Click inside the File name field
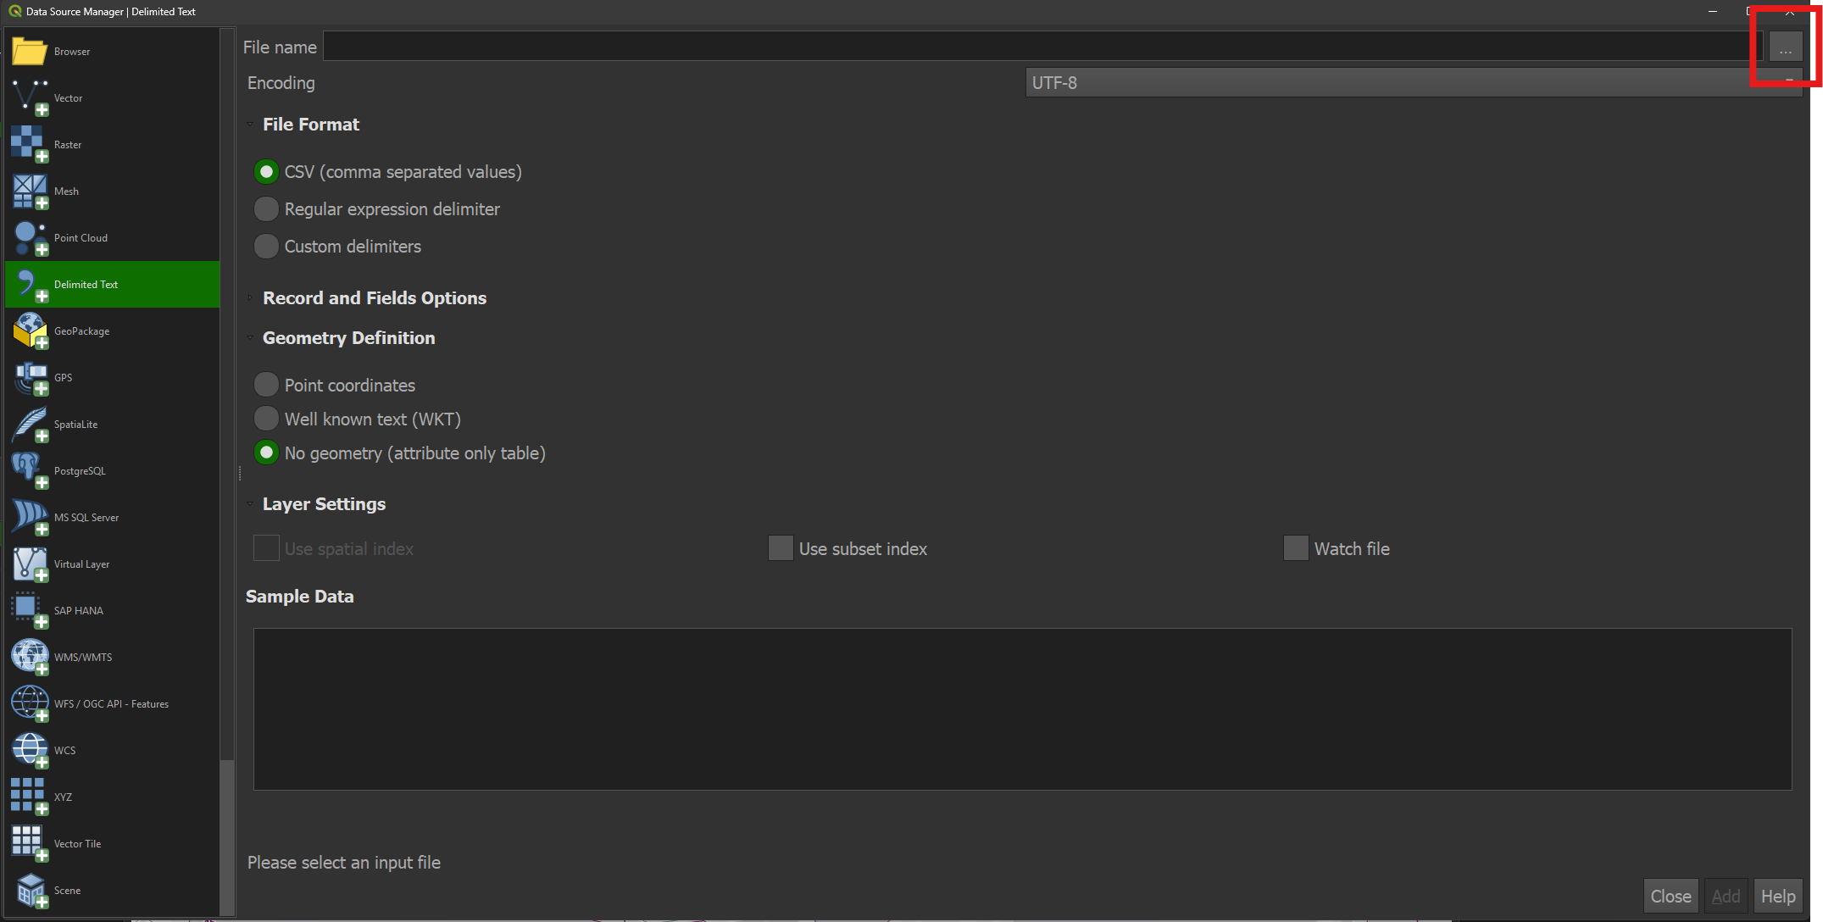Viewport: 1823px width, 922px height. (x=1043, y=47)
